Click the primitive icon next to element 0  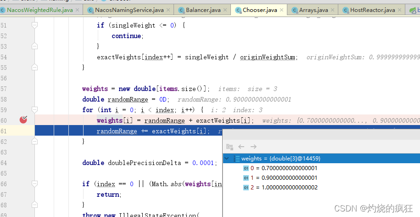(246, 168)
